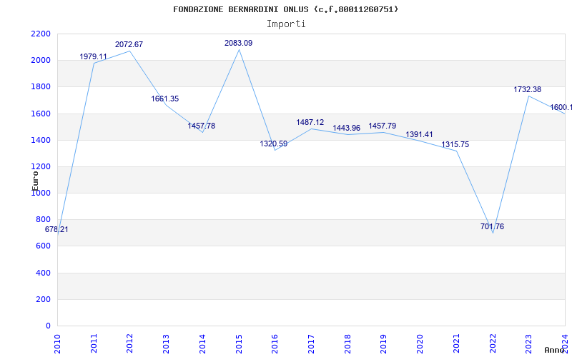
Task: Click the 800 y-axis tick label
Action: (x=43, y=219)
